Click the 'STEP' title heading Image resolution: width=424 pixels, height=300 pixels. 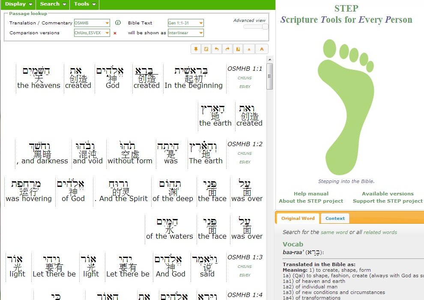pyautogui.click(x=346, y=9)
